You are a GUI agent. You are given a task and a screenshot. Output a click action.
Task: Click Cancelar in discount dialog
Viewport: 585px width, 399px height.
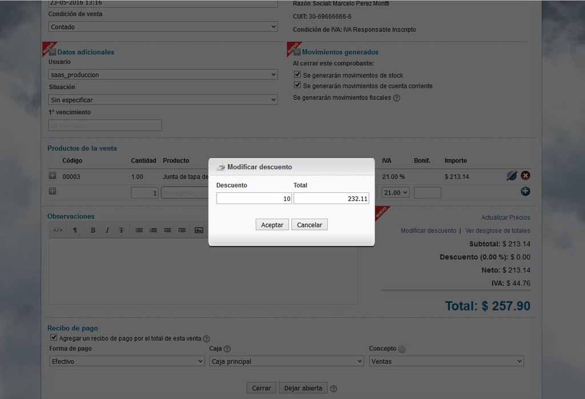coord(309,225)
